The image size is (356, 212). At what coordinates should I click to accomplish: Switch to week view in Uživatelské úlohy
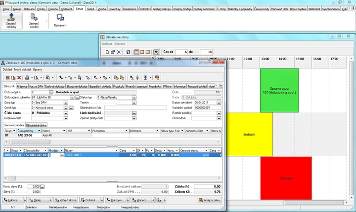pos(142,52)
